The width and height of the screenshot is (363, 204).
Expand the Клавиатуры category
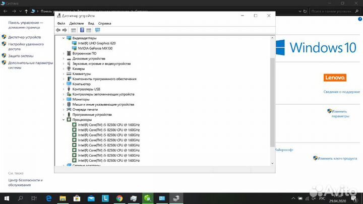click(64, 74)
